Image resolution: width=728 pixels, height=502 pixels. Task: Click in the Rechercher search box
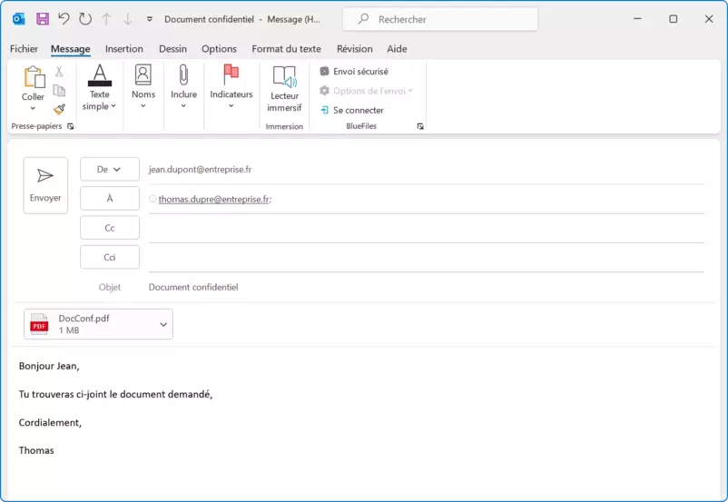point(440,19)
